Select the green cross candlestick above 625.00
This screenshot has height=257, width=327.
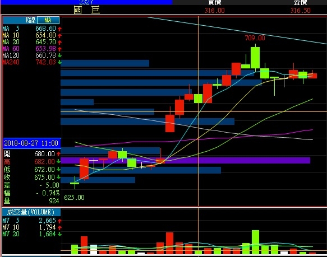pyautogui.click(x=75, y=183)
